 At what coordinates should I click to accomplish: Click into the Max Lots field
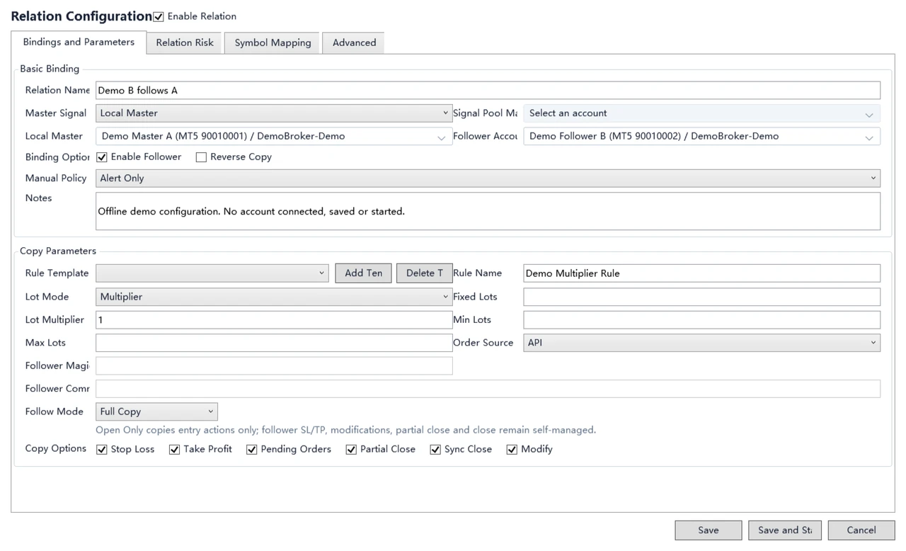pyautogui.click(x=274, y=343)
